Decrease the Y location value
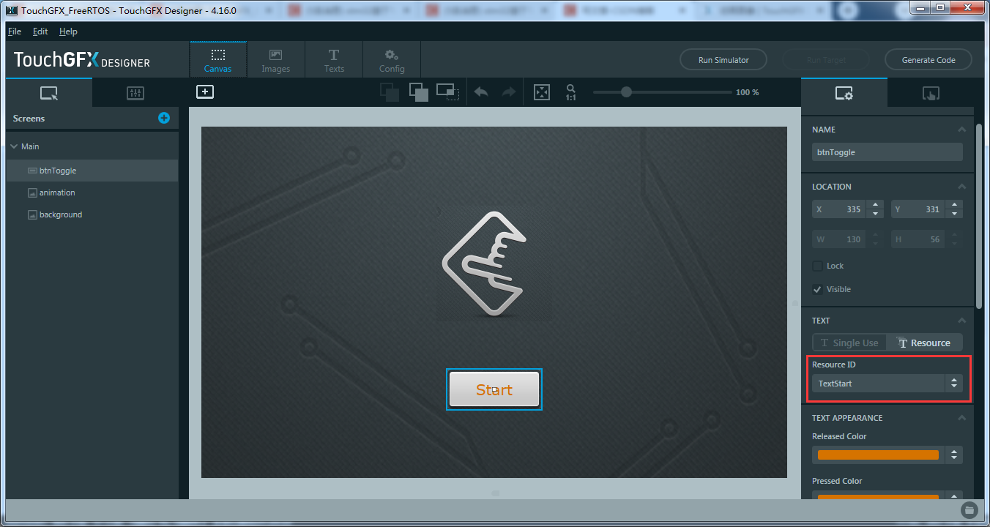This screenshot has width=990, height=527. [x=953, y=214]
